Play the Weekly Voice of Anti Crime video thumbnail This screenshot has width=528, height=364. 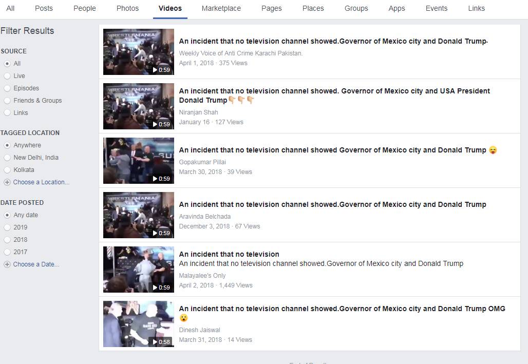pos(138,52)
